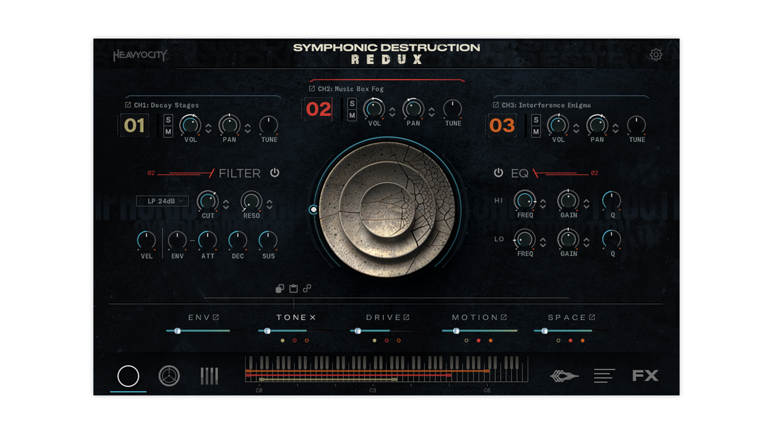Open the CH2 Music Box Fog edit icon
Viewport: 773px width, 434px height.
pyautogui.click(x=312, y=89)
